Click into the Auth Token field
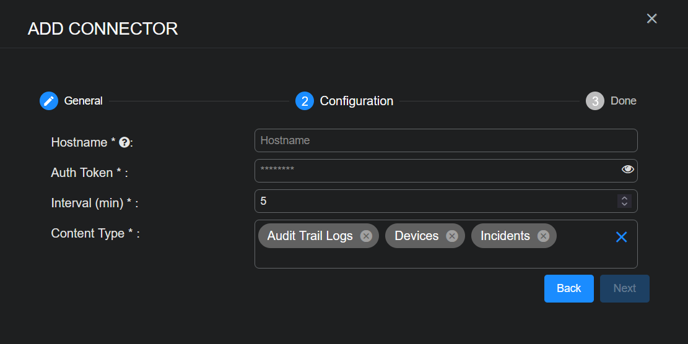 433,171
